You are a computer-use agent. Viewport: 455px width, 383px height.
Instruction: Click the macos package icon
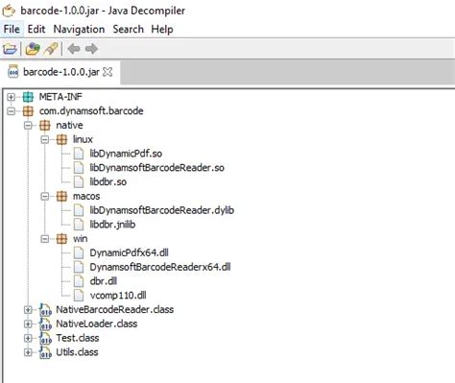point(61,196)
